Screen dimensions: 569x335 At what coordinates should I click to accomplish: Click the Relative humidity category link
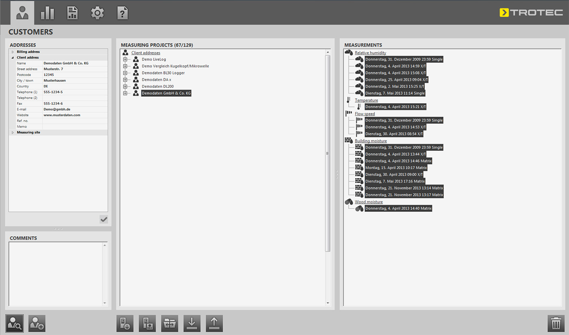pos(370,53)
